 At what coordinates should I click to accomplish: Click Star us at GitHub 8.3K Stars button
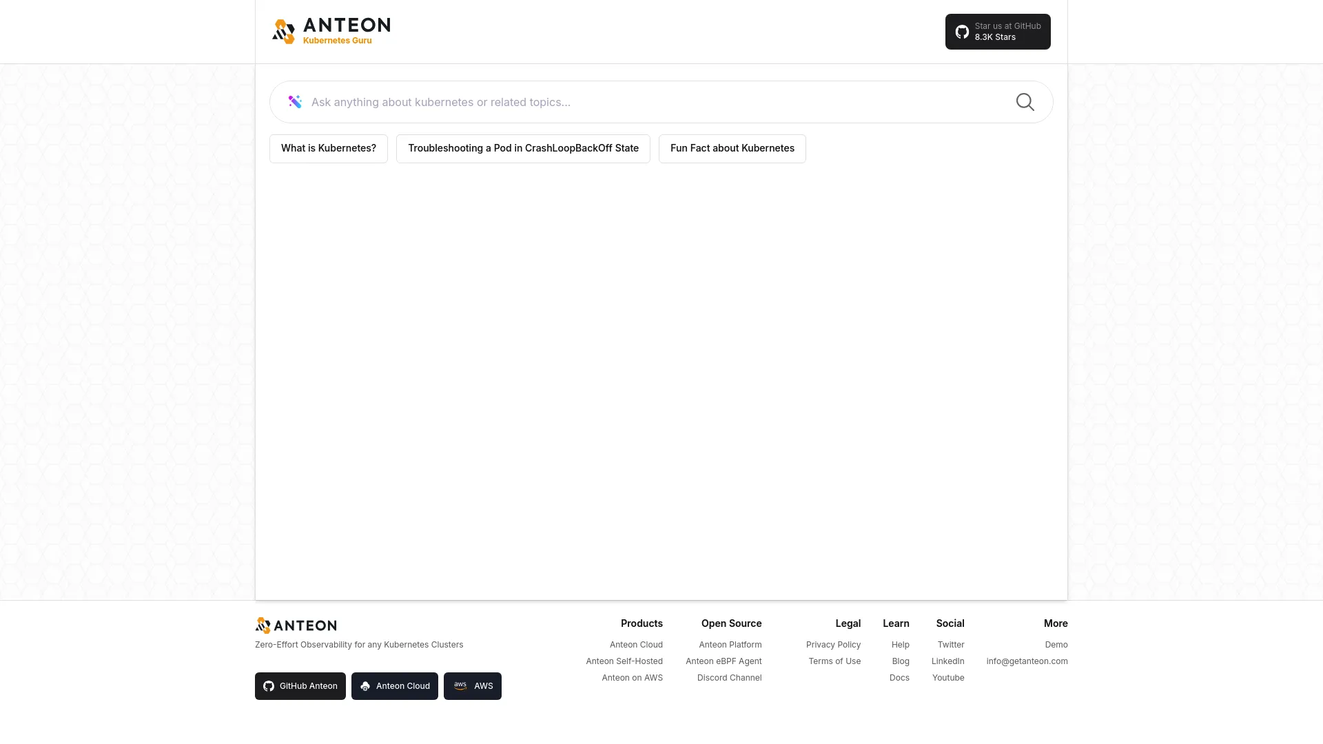click(998, 32)
